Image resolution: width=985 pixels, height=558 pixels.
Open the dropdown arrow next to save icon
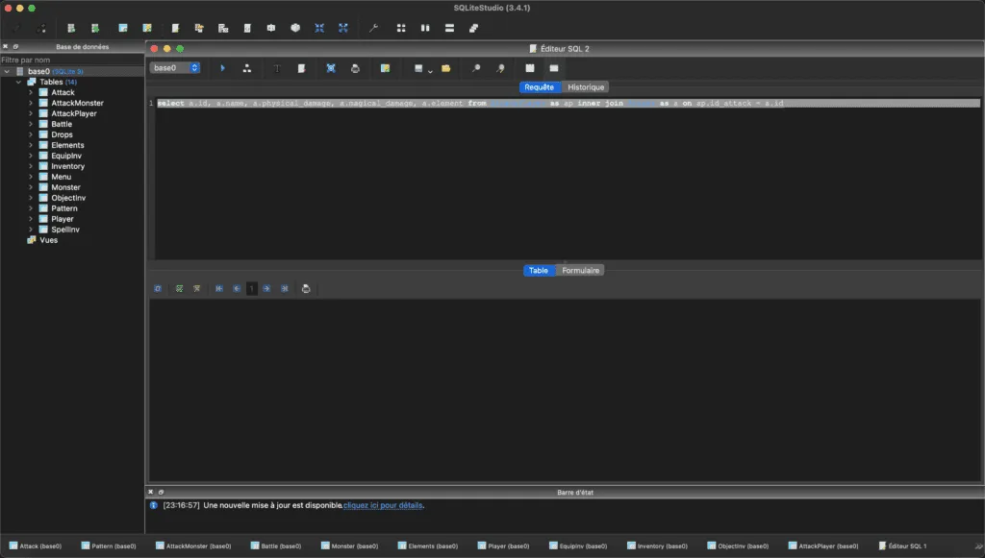[430, 71]
